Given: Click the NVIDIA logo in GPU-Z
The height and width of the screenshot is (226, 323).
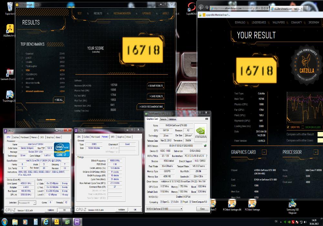Looking at the screenshot, I should coord(201,133).
